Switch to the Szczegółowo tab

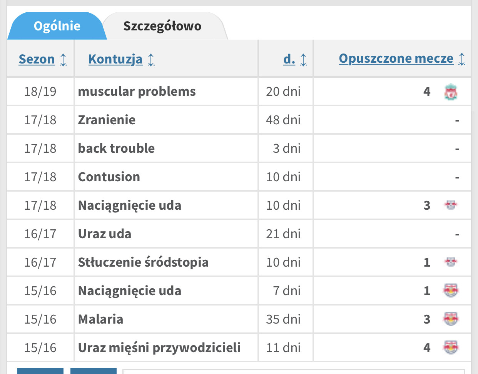(x=162, y=26)
